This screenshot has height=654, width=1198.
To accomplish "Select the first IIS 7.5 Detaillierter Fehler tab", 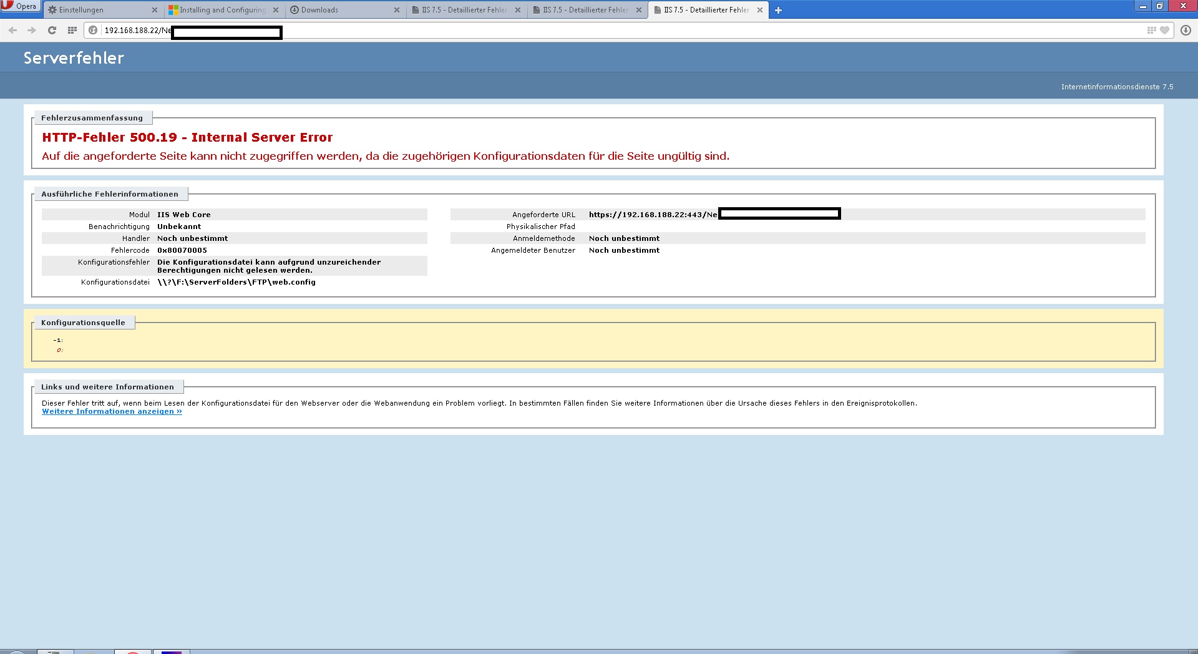I will [x=463, y=10].
